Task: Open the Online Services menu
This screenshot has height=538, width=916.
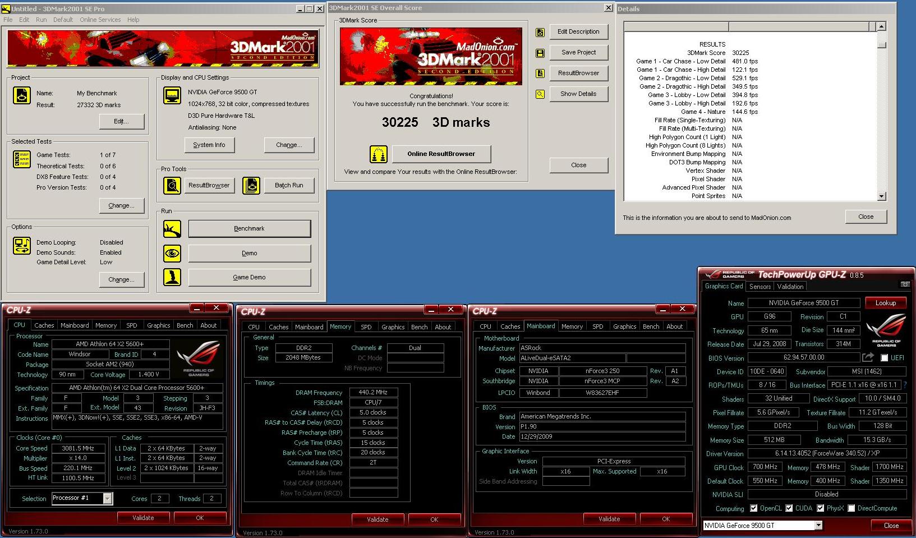Action: (100, 20)
